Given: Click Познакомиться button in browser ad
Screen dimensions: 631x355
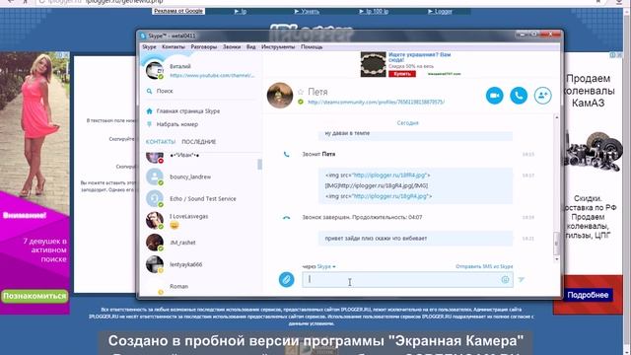Looking at the screenshot, I should point(35,296).
